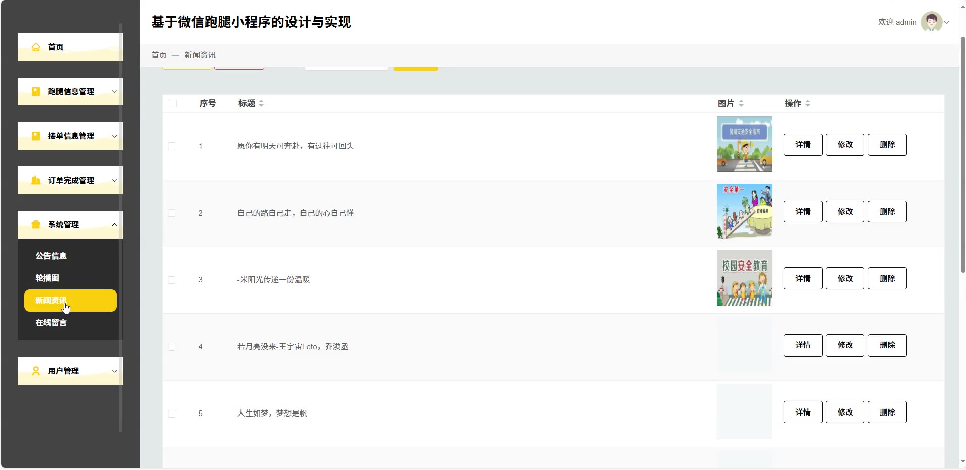Screen dimensions: 966x470
Task: Open the 首页 sidebar menu item
Action: [x=70, y=47]
